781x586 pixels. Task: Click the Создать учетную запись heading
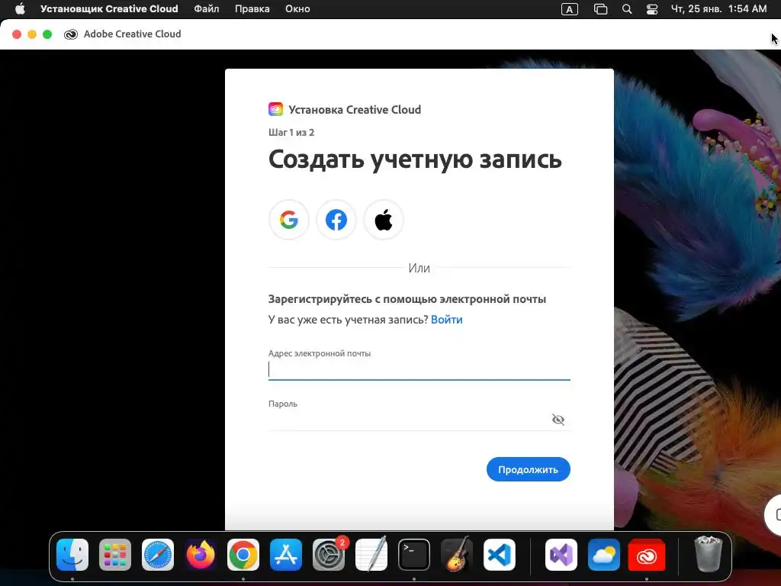[x=415, y=159]
